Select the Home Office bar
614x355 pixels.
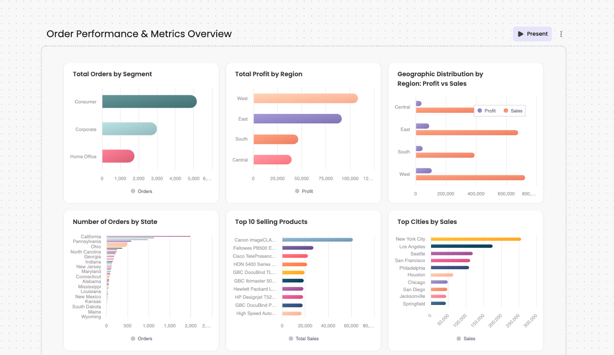(118, 156)
